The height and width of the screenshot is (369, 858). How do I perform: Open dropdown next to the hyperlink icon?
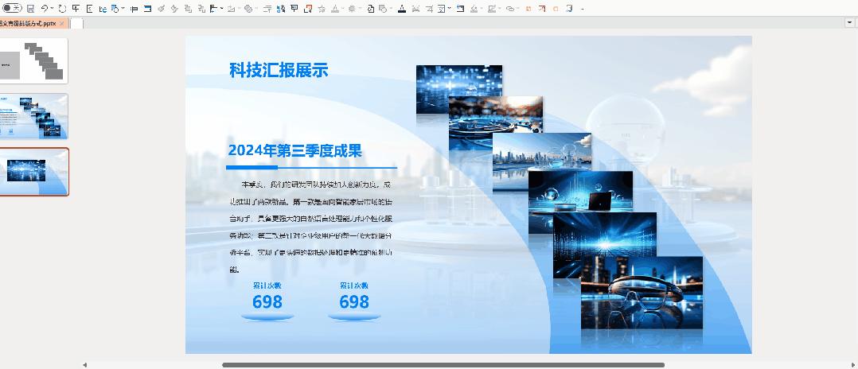point(518,8)
